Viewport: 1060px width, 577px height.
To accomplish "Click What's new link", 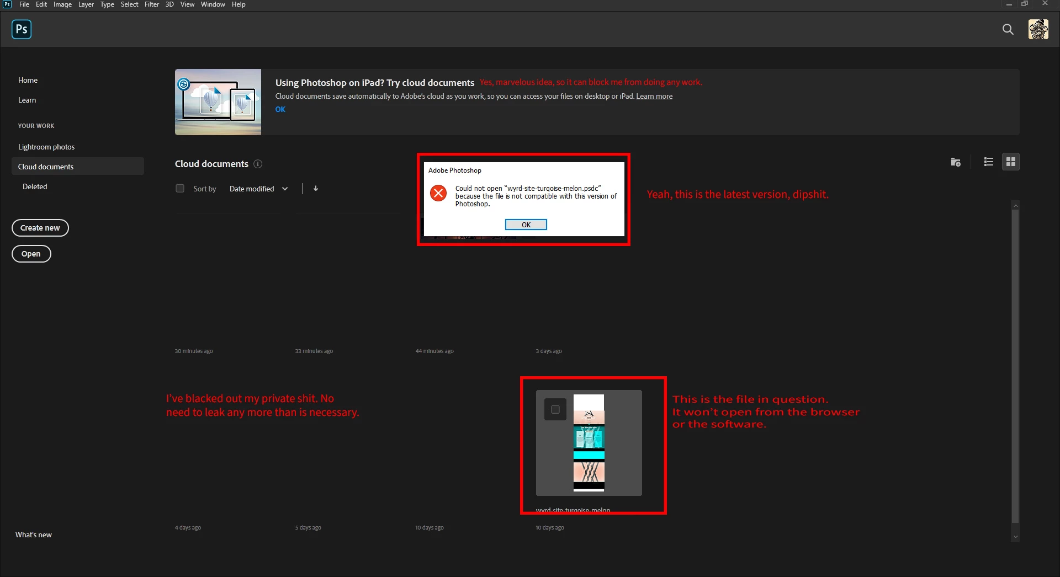I will coord(34,535).
